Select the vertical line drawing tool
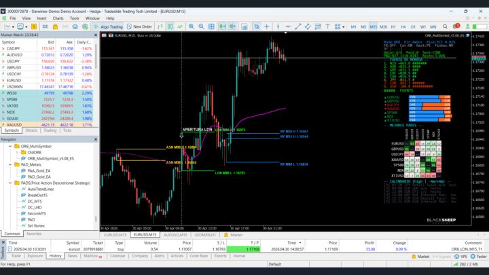This screenshot has height=275, width=489. pos(278,26)
